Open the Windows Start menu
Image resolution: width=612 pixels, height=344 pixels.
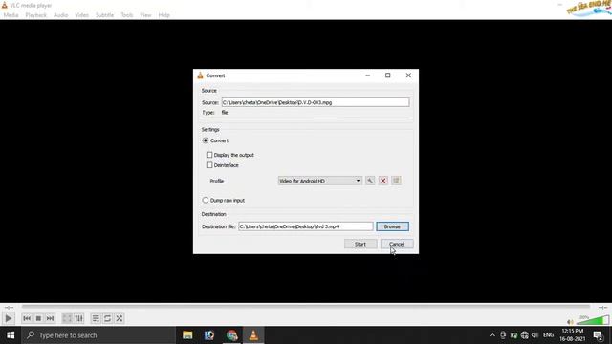point(11,335)
